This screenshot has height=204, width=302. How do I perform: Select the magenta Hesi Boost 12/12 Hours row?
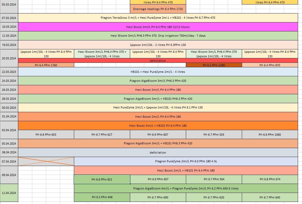pyautogui.click(x=158, y=27)
